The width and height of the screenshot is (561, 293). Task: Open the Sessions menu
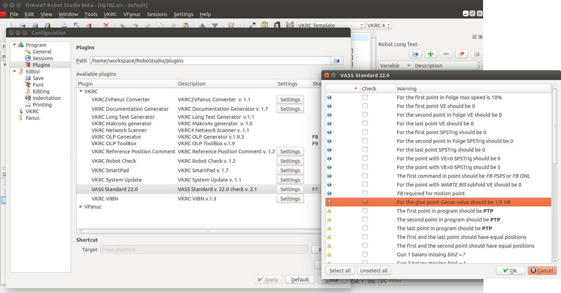click(157, 14)
